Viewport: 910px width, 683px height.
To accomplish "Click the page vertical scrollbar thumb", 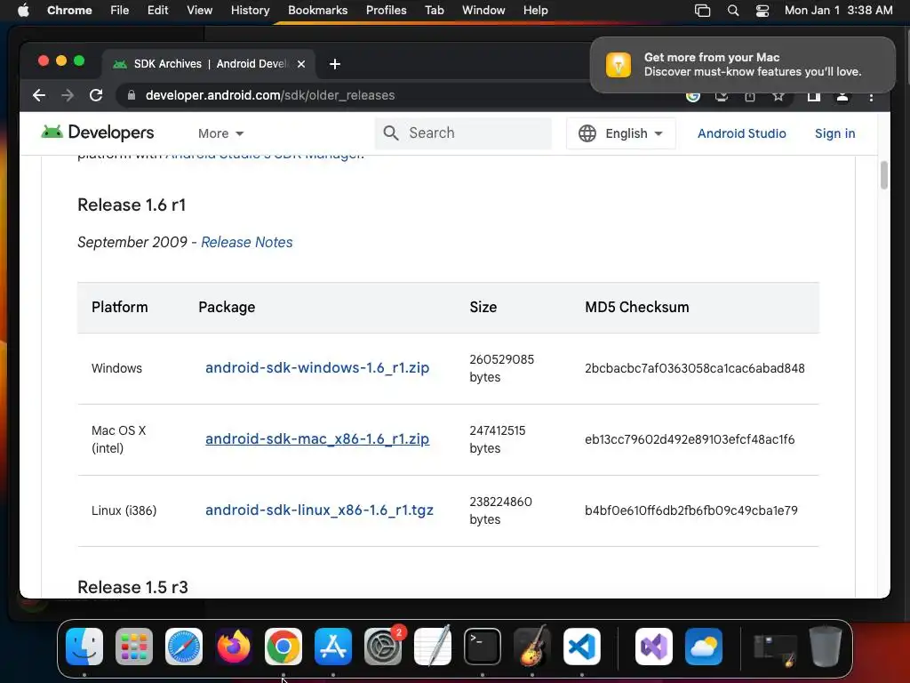I will coord(884,175).
